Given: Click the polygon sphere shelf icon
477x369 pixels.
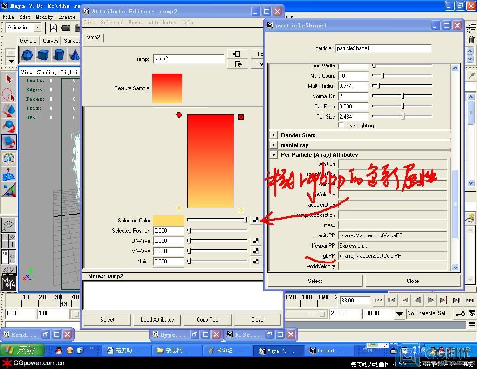Looking at the screenshot, I should (27, 55).
